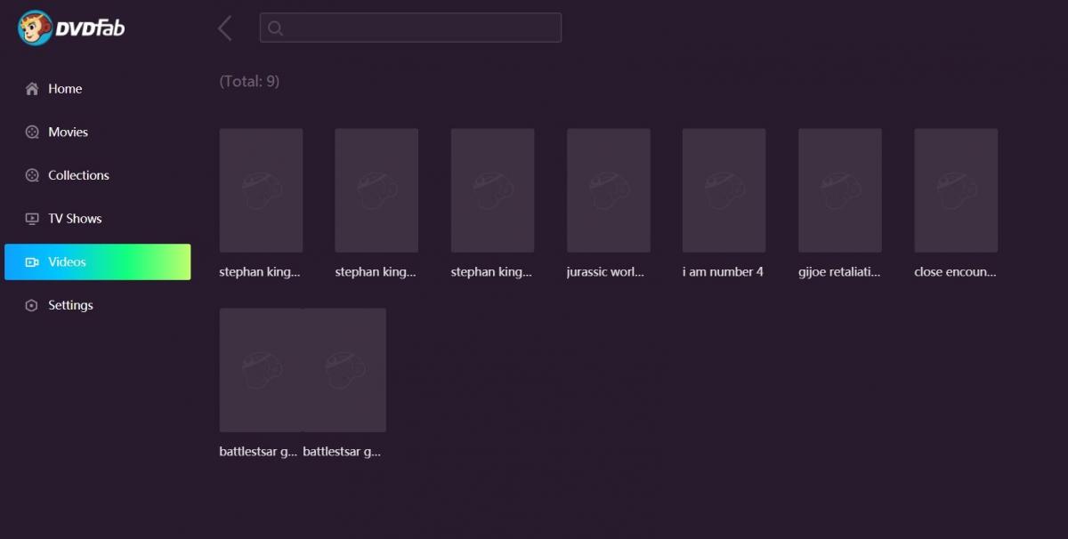Go back with the left arrow
This screenshot has height=539, width=1068.
[x=225, y=28]
